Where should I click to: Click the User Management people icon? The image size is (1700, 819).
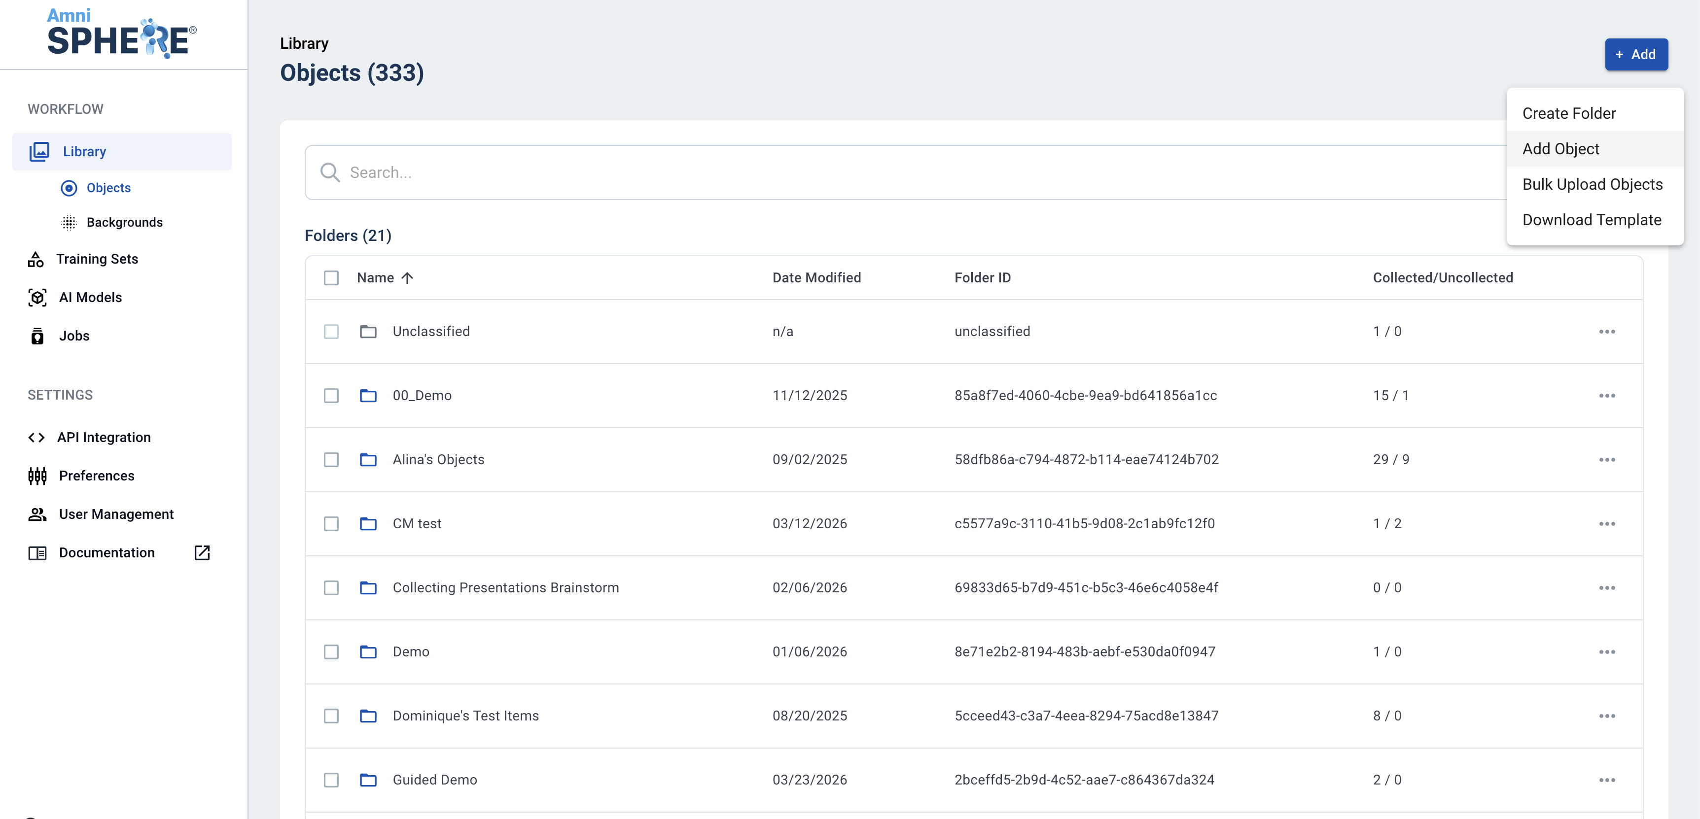point(37,514)
